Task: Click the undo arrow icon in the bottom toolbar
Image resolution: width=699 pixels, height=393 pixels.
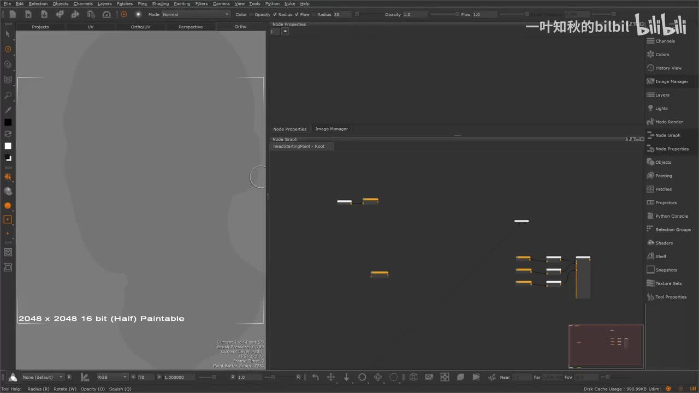Action: point(315,377)
